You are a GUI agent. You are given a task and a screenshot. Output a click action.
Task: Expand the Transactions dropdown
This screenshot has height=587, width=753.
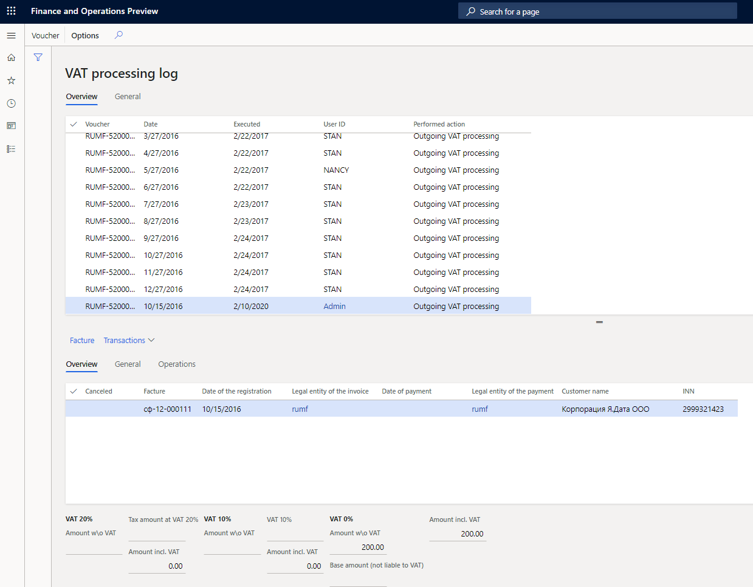129,340
